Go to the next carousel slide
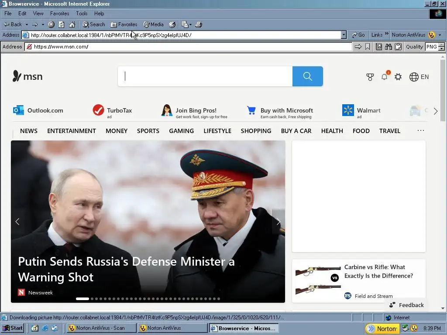 (x=278, y=222)
